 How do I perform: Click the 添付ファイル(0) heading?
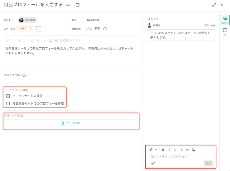coord(13,116)
